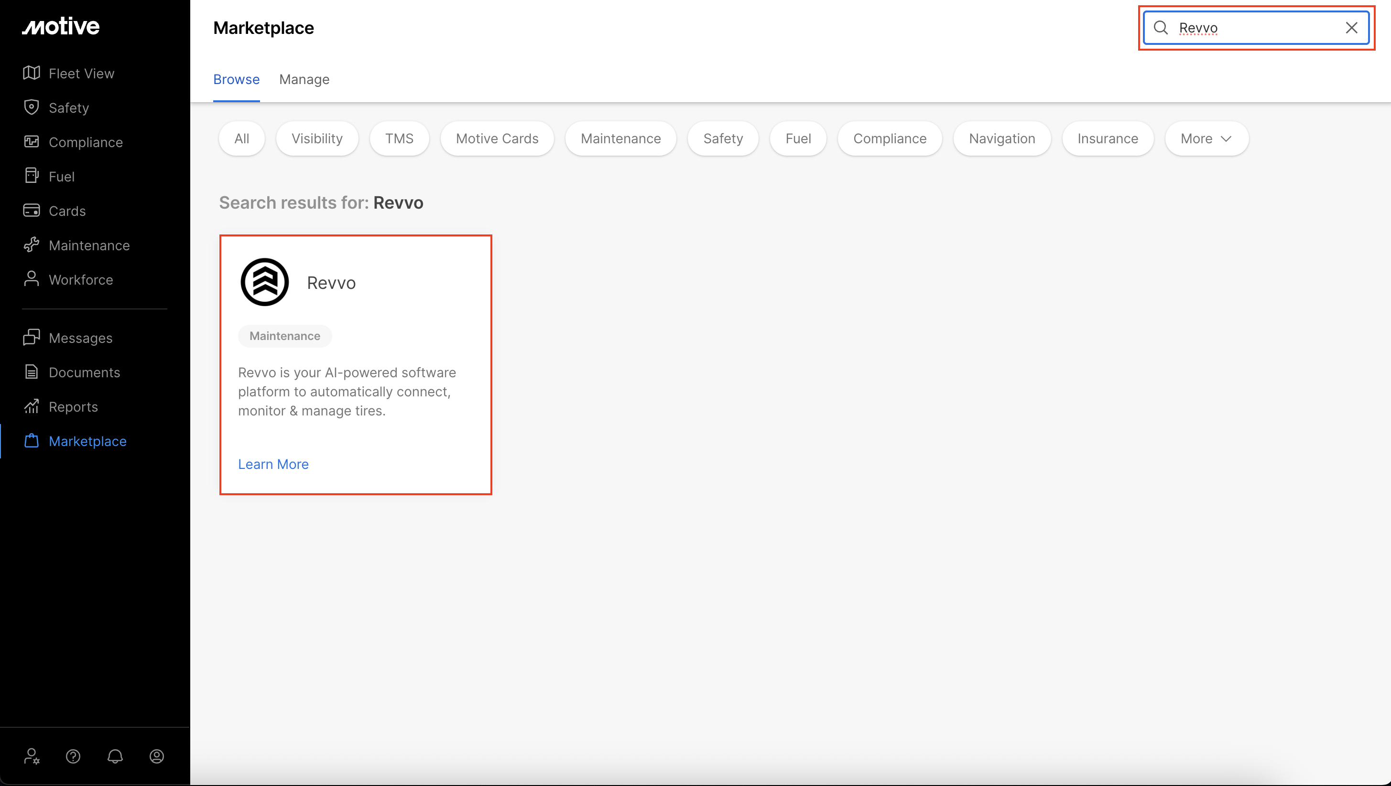
Task: Clear the Revvo search text
Action: tap(1351, 28)
